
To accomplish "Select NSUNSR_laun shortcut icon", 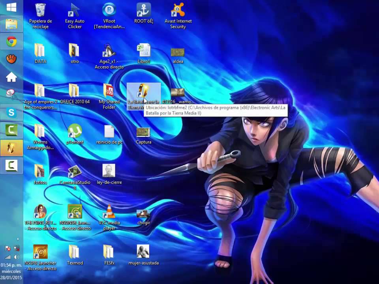I will tap(75, 218).
